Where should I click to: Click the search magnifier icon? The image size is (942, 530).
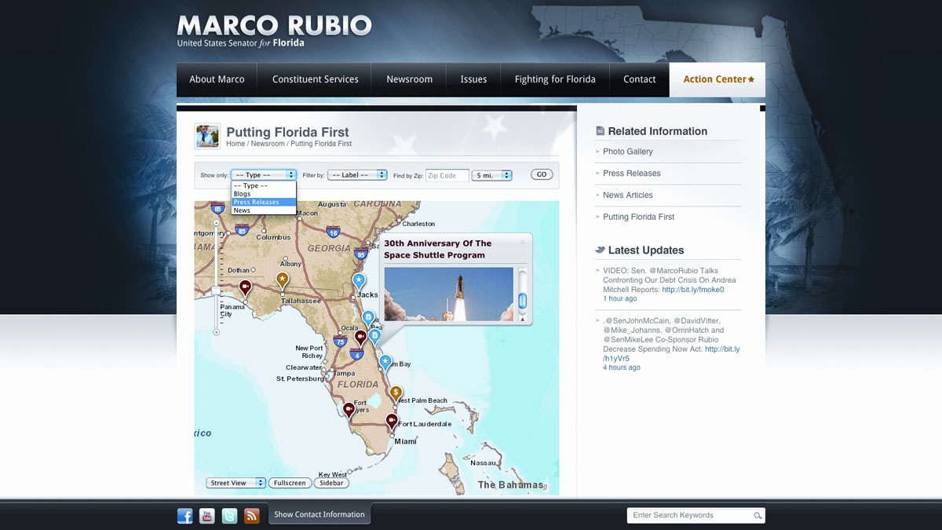(758, 516)
